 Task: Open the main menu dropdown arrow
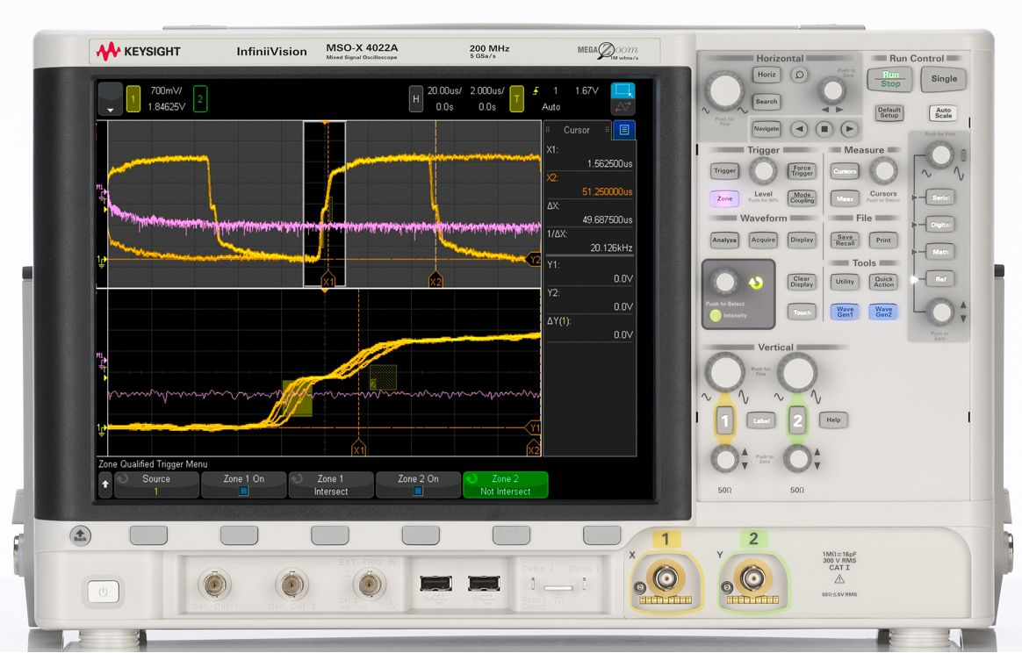point(110,99)
